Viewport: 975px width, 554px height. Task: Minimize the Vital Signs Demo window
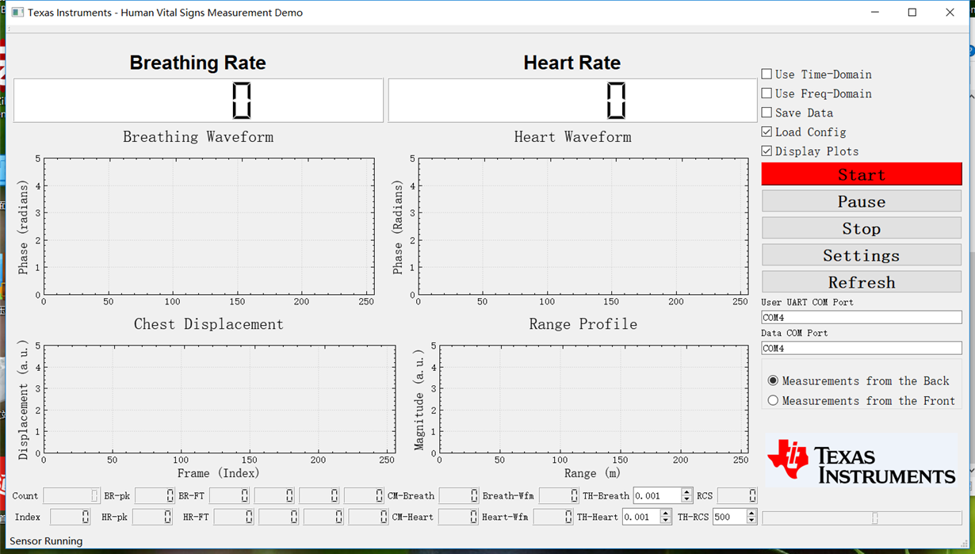[x=875, y=13]
